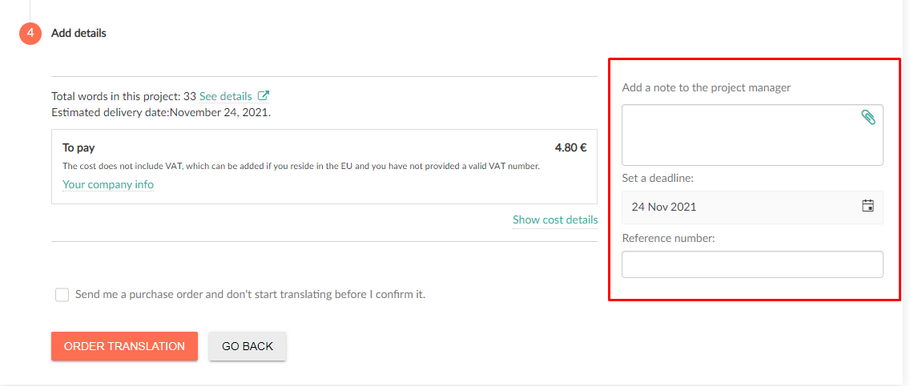Screen dimensions: 910x391
Task: Focus the project manager note text area
Action: 752,135
